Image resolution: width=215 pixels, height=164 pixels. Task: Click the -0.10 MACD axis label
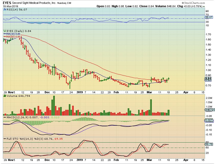[209, 130]
